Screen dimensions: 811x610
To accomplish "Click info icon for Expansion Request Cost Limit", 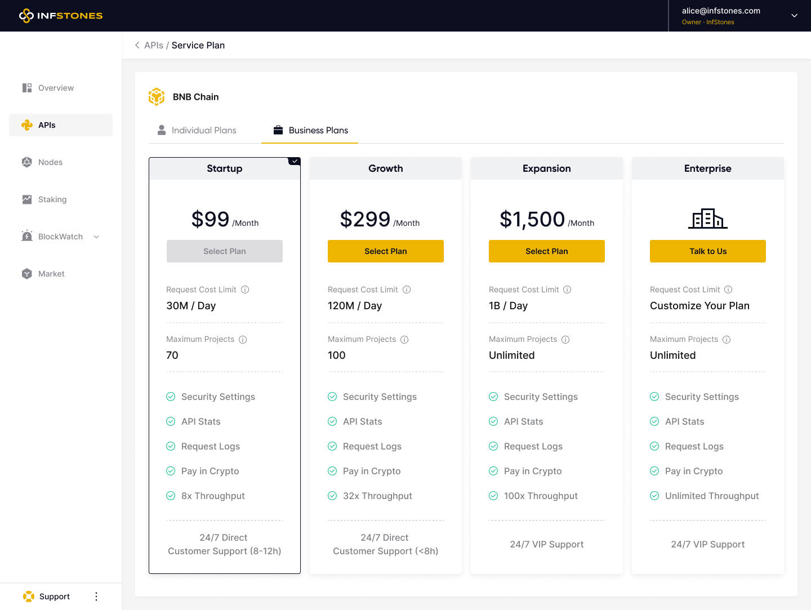I will tap(567, 290).
